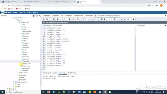Collapse the Columns (21) tree node
Screen dimensions: 167x94
[x=18, y=22]
